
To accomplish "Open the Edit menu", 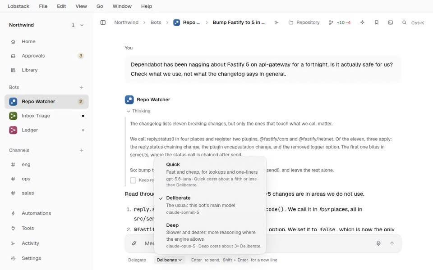I will coord(61,6).
